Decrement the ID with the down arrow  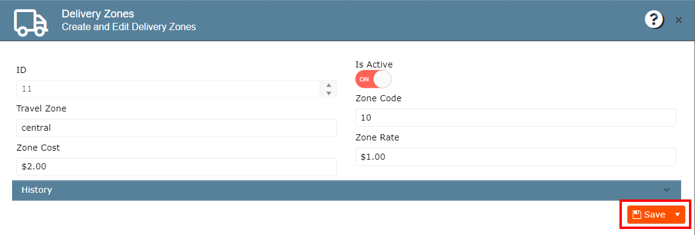(x=328, y=93)
